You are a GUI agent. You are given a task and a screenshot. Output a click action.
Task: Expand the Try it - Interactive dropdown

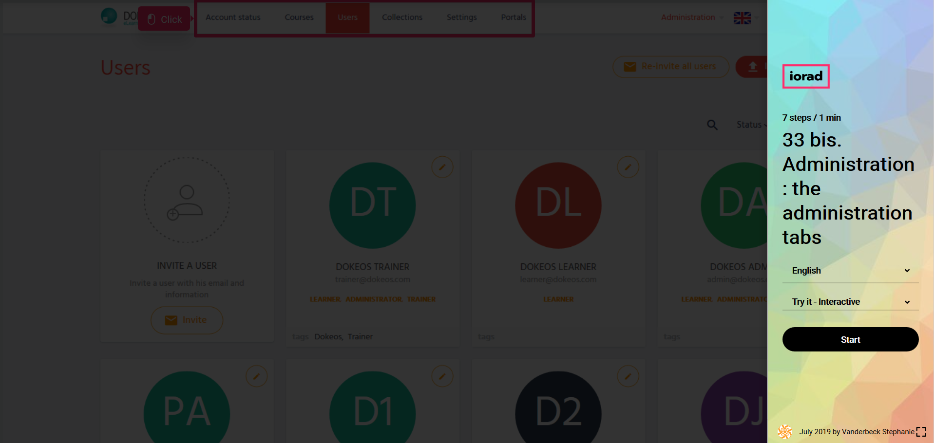tap(850, 302)
